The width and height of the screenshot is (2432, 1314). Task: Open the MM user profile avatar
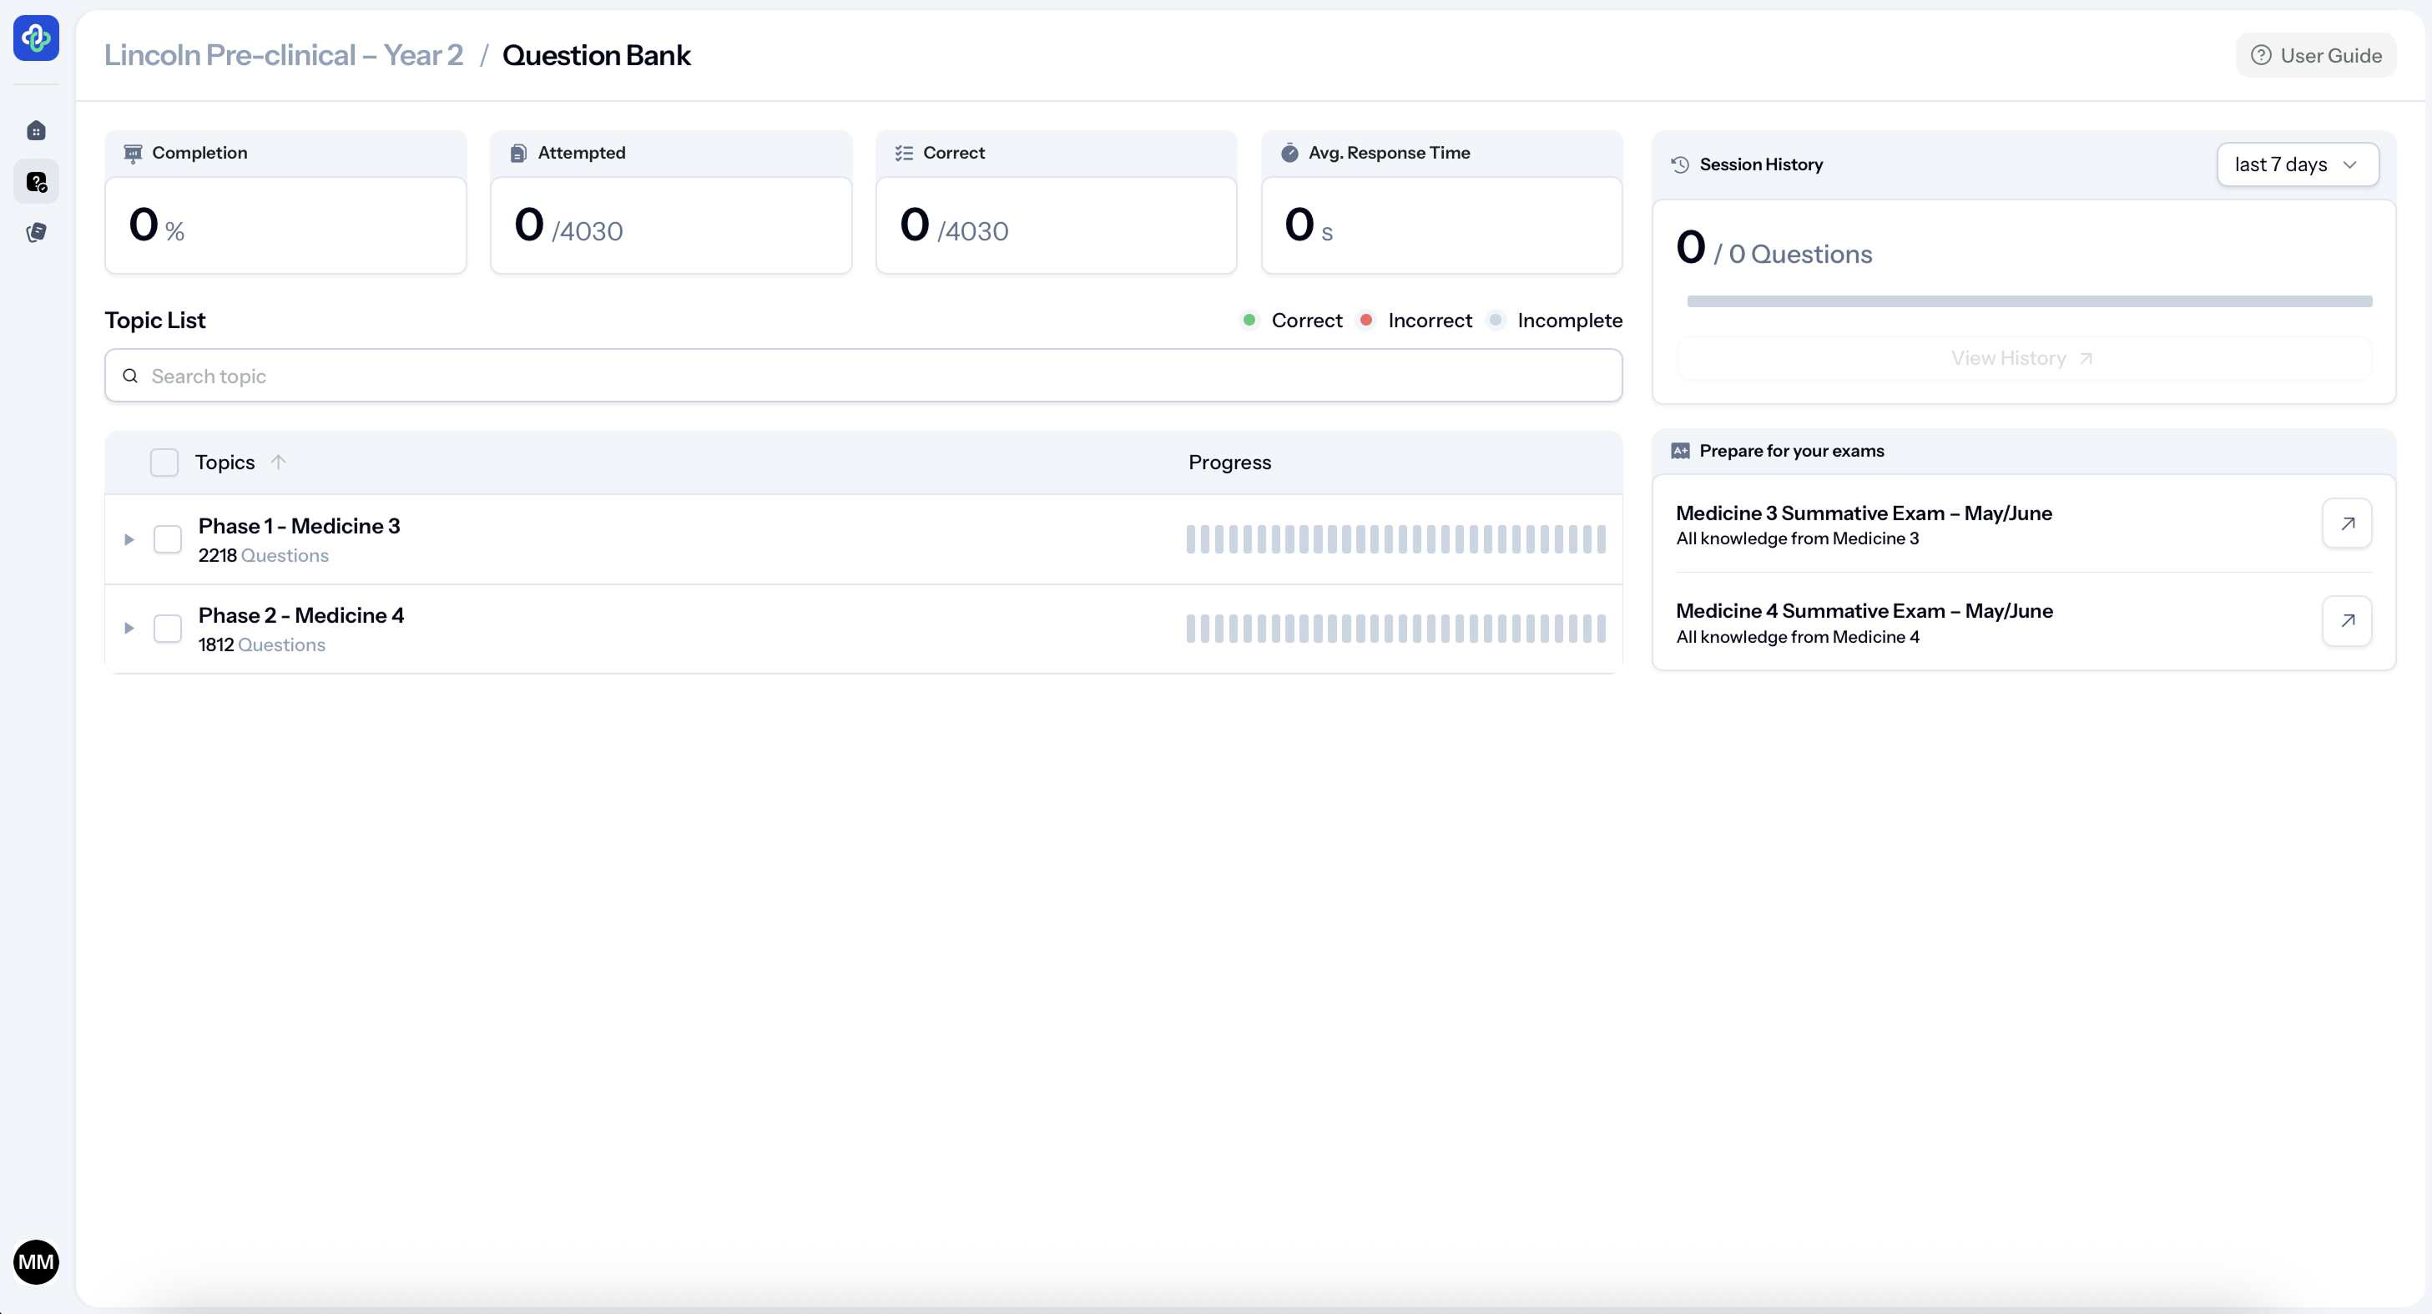tap(36, 1261)
